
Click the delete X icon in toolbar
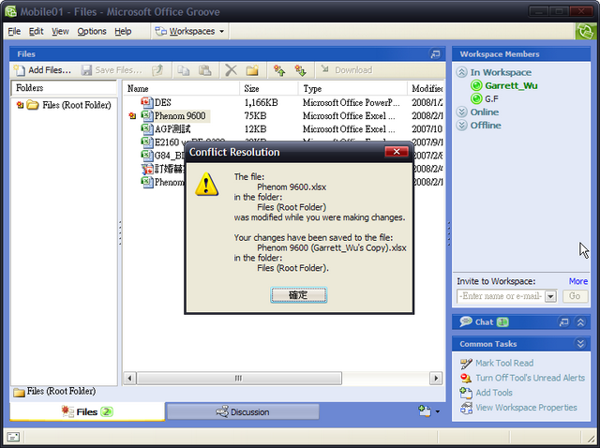coord(231,70)
